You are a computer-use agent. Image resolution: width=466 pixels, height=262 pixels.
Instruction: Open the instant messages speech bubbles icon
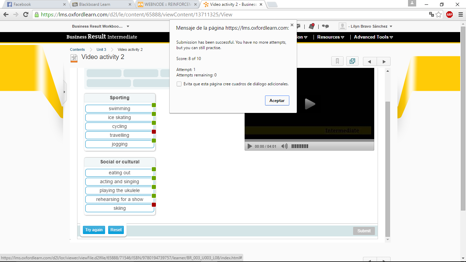325,26
